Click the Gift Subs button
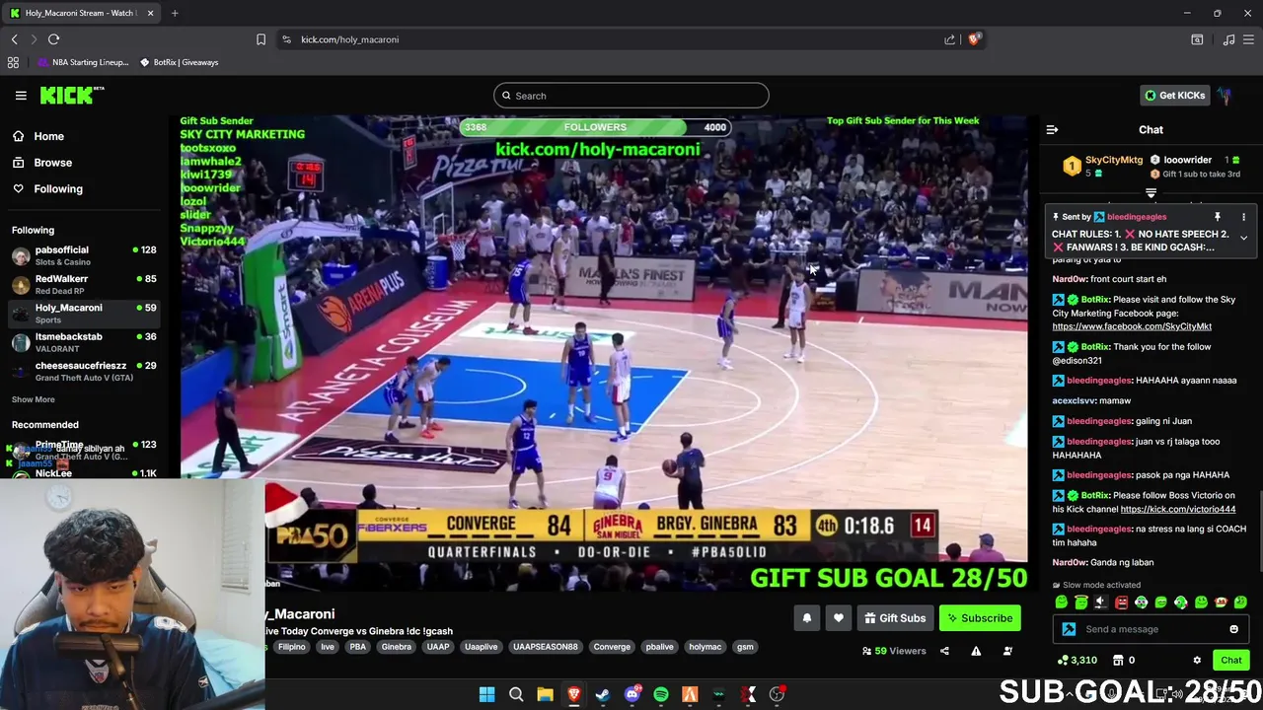Screen dimensions: 1263x710 895,618
